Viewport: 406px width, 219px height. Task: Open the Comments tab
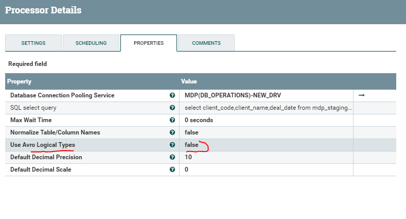[206, 43]
